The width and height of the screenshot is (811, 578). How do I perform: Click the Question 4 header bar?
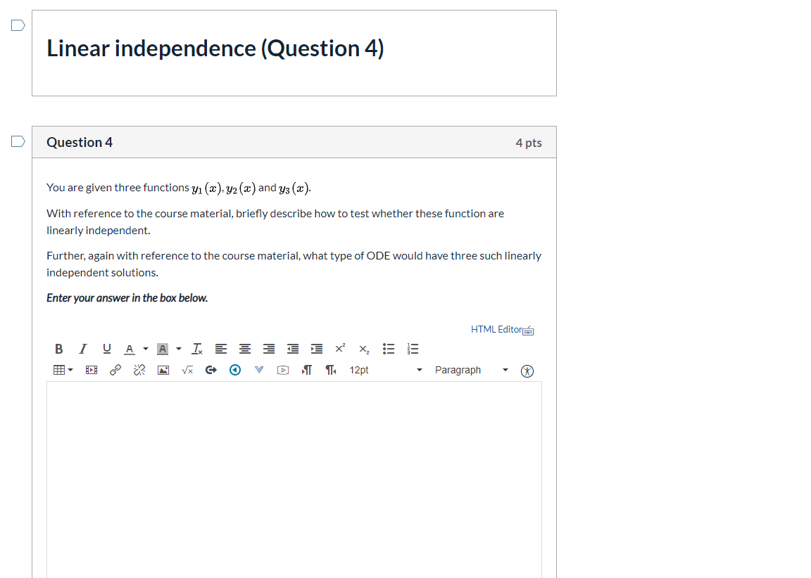pos(294,142)
